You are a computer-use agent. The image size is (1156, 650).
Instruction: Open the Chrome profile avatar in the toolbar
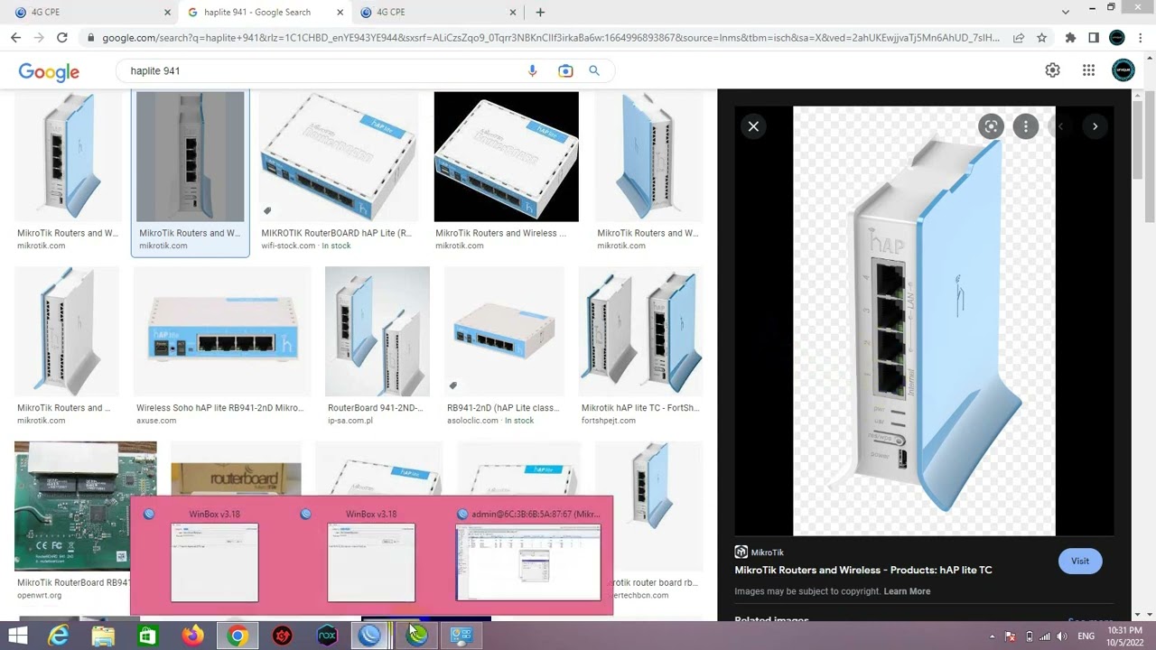coord(1117,38)
